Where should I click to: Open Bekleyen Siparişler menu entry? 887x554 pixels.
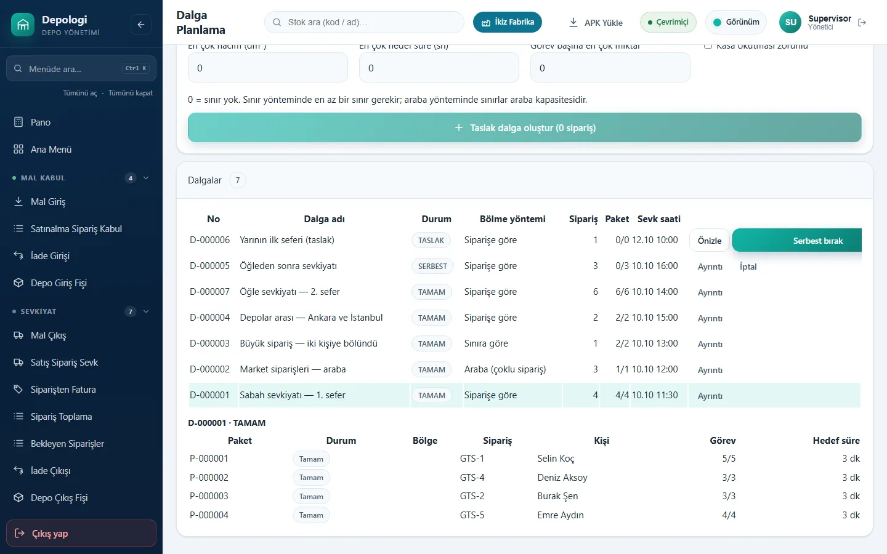tap(81, 443)
